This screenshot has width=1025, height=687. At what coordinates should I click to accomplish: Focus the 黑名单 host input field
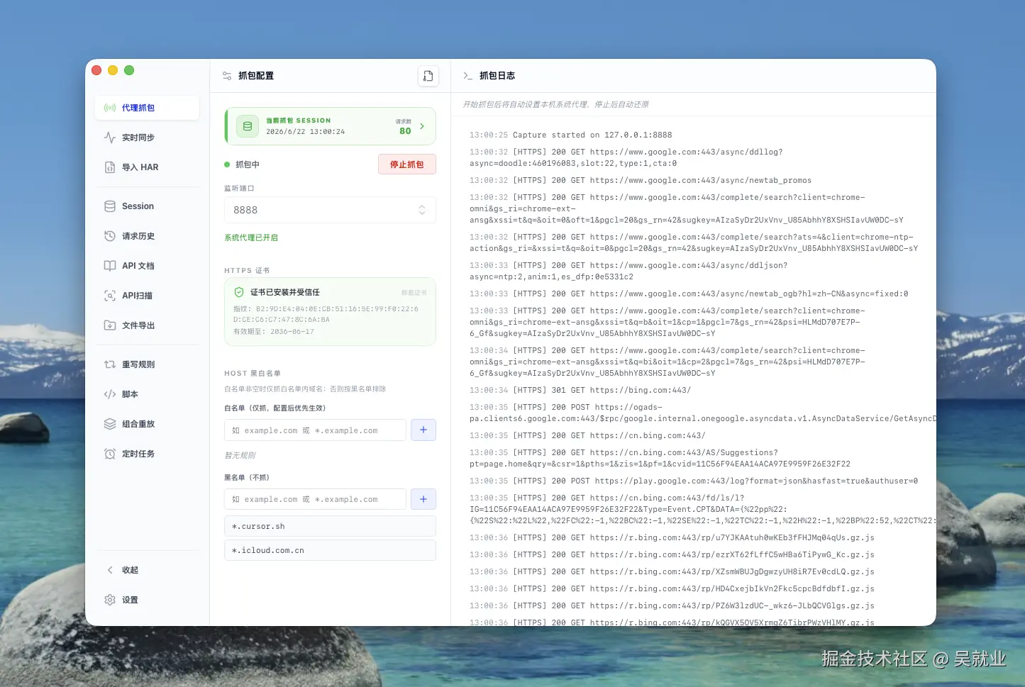point(315,499)
